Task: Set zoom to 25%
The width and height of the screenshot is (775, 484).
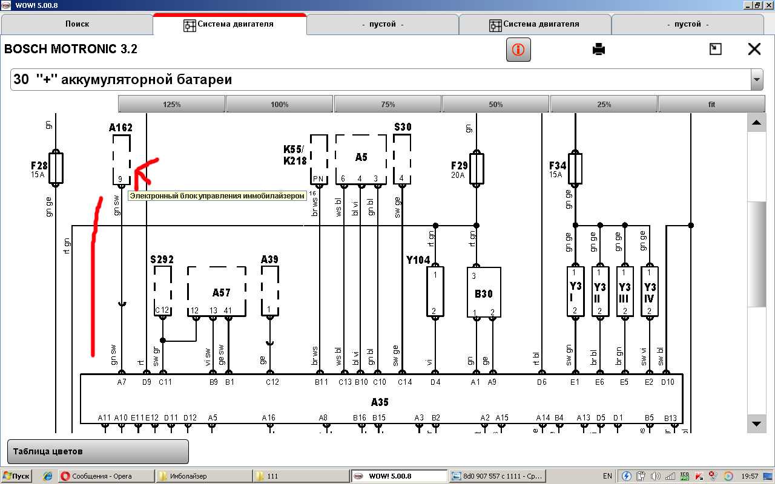Action: point(604,104)
